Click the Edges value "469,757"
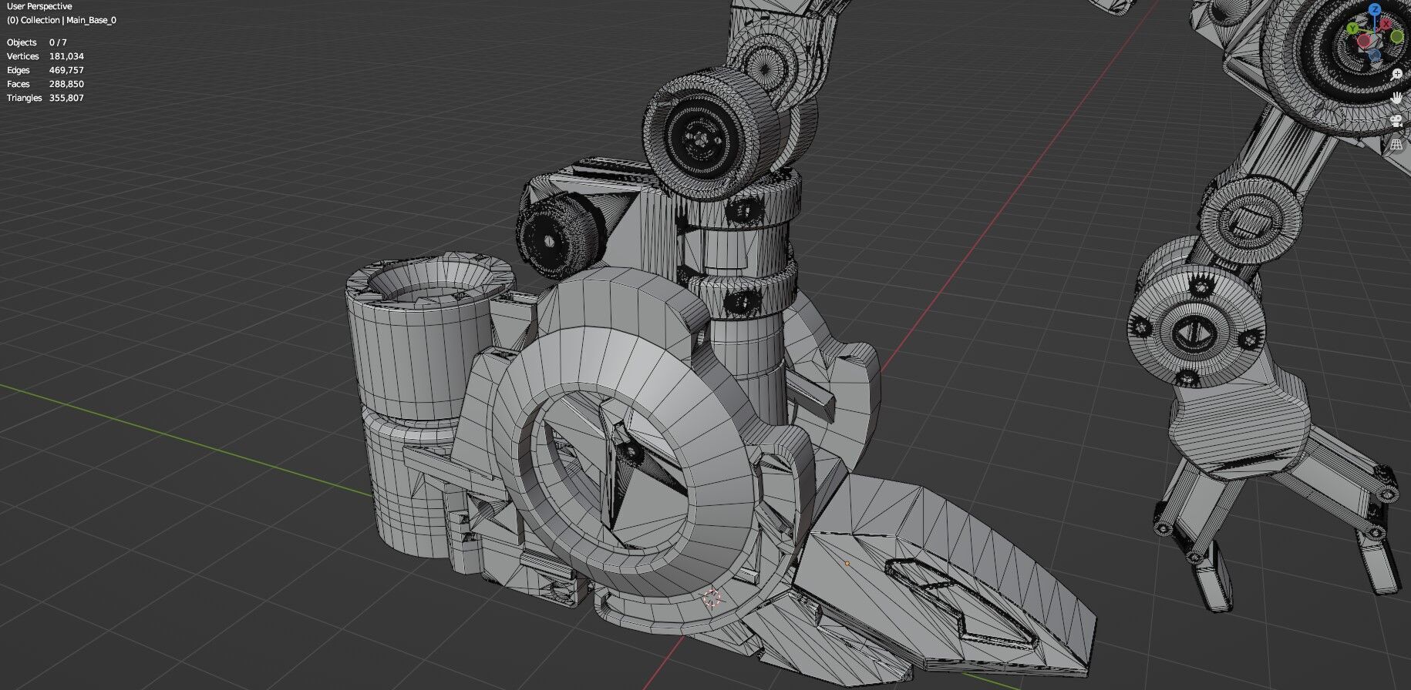This screenshot has width=1411, height=690. tap(66, 70)
